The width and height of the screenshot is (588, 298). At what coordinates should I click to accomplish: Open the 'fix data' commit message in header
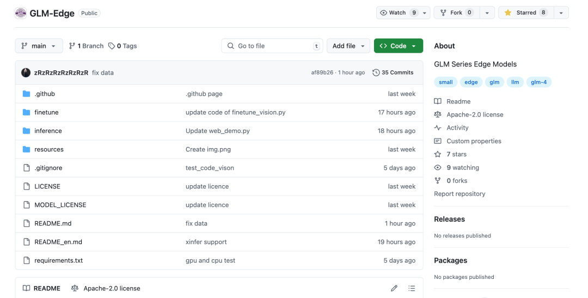(x=103, y=73)
